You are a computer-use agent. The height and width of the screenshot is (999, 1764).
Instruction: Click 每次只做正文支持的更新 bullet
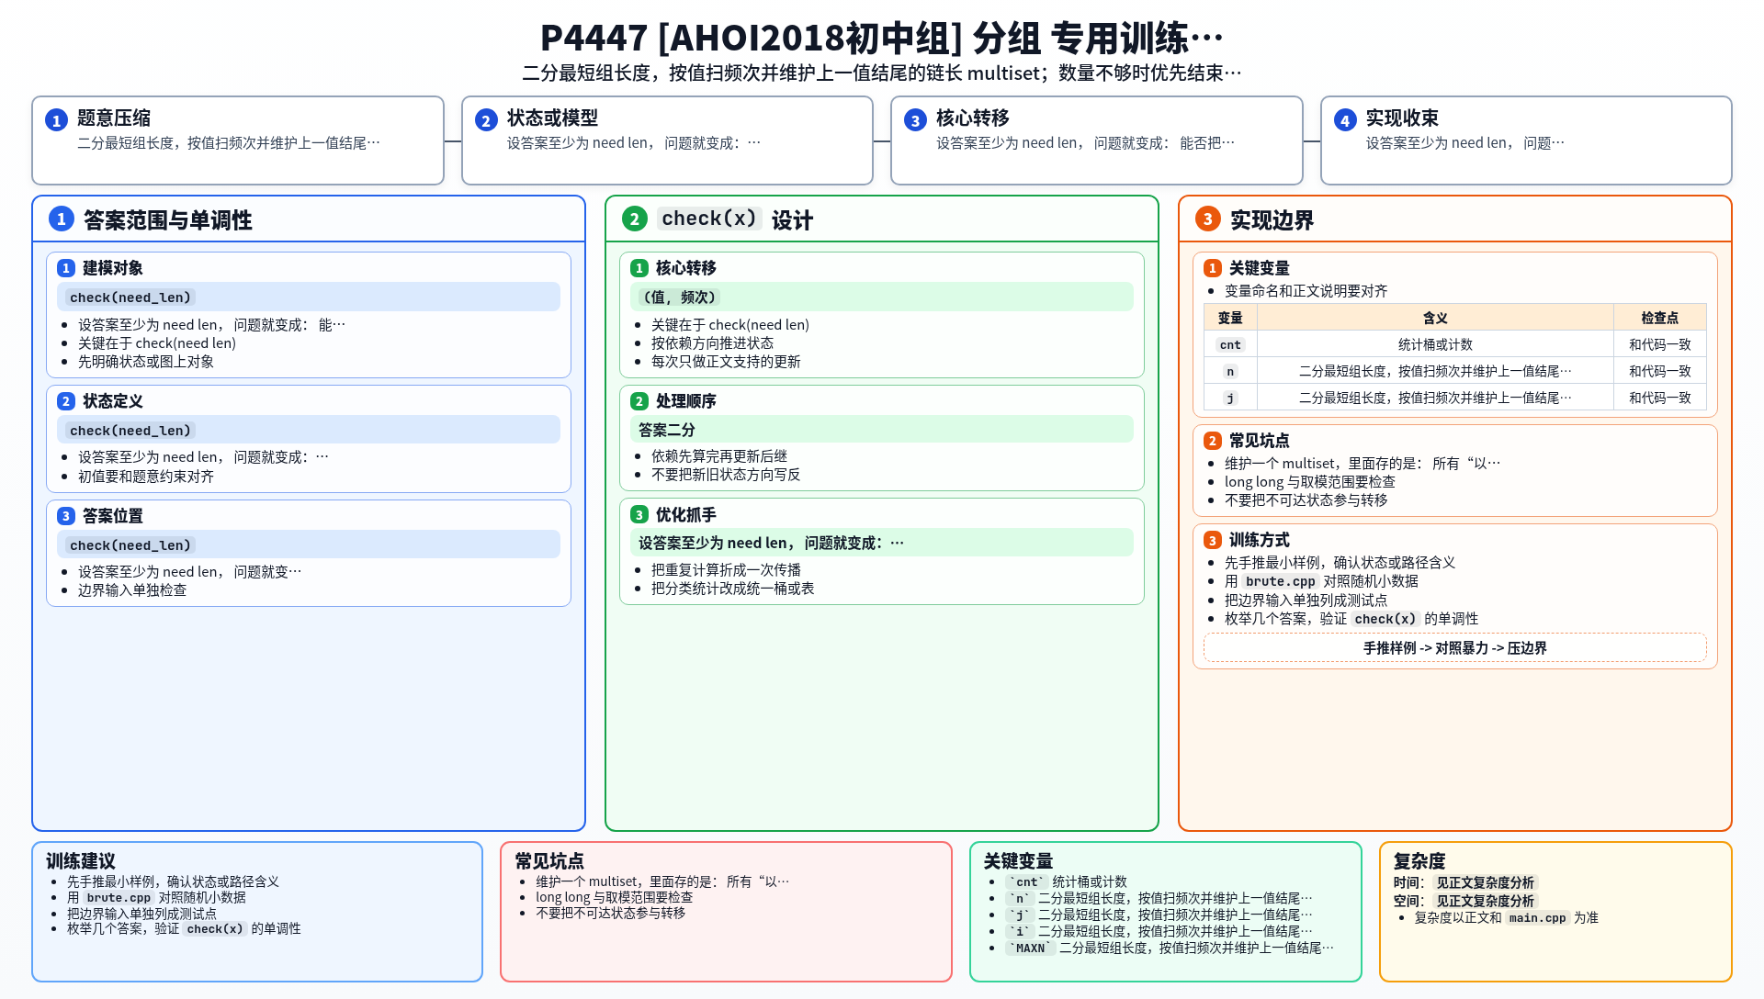(726, 362)
